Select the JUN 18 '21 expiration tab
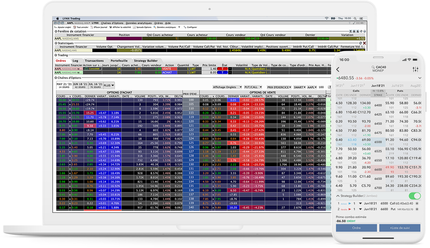 click(x=80, y=85)
